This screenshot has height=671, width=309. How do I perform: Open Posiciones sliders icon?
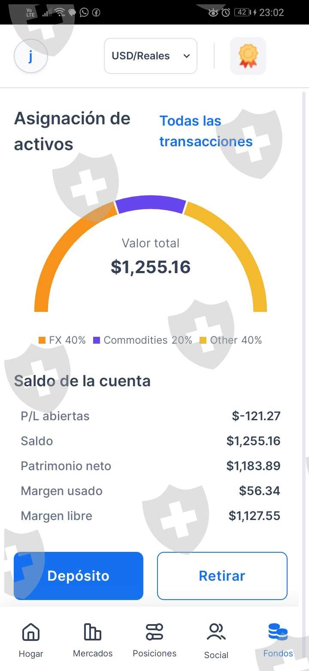pos(154,632)
